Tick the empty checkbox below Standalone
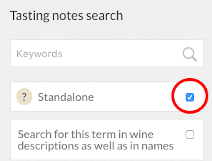 [x=190, y=134]
